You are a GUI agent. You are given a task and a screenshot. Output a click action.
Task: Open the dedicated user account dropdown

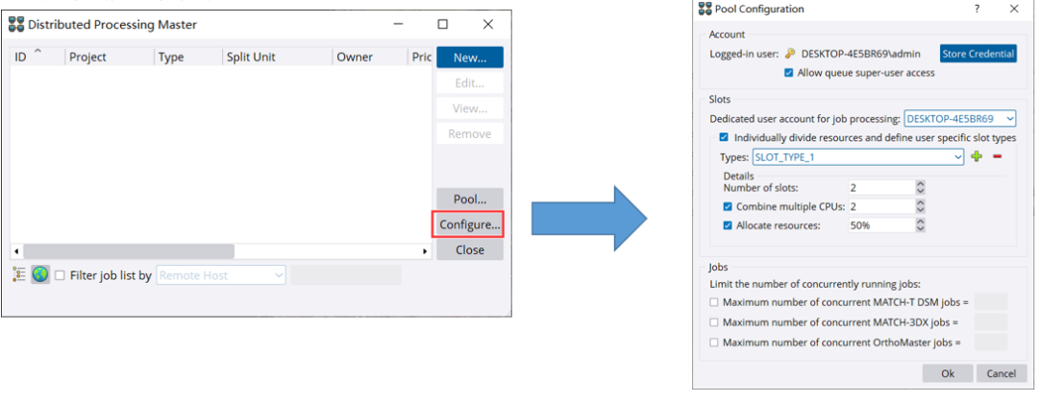point(959,119)
